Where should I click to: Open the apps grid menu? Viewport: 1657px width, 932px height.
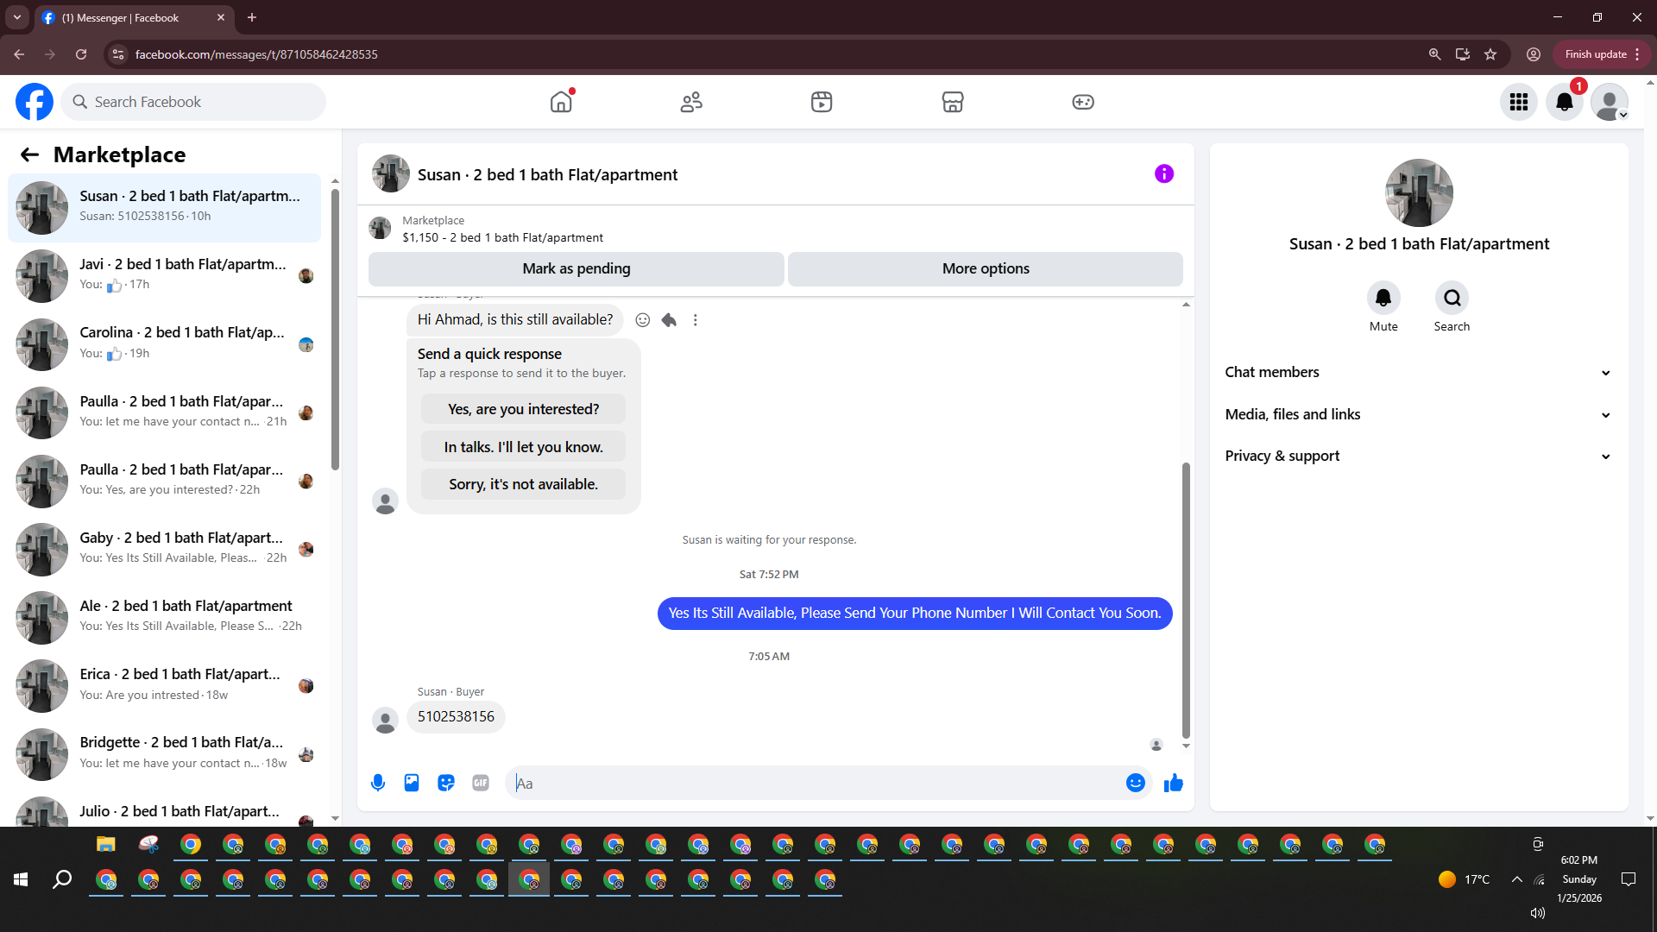(x=1519, y=102)
